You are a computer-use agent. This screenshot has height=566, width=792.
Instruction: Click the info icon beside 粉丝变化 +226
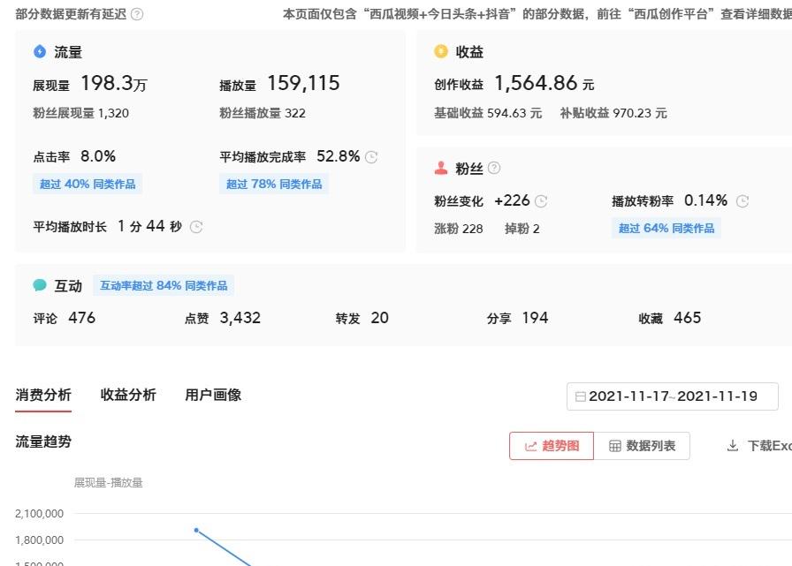pos(541,201)
